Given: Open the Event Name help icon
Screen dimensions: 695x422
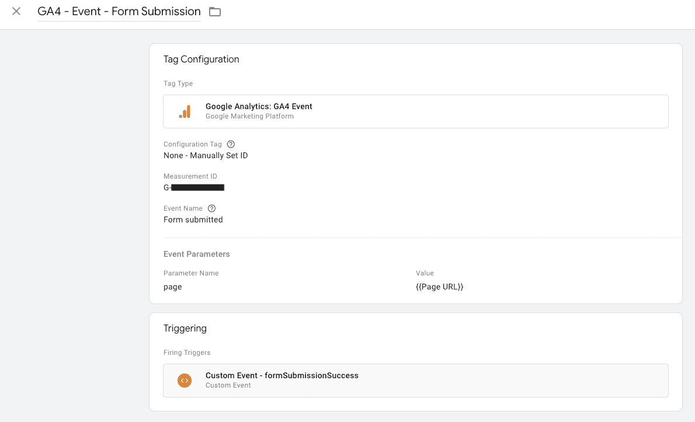Looking at the screenshot, I should click(212, 208).
